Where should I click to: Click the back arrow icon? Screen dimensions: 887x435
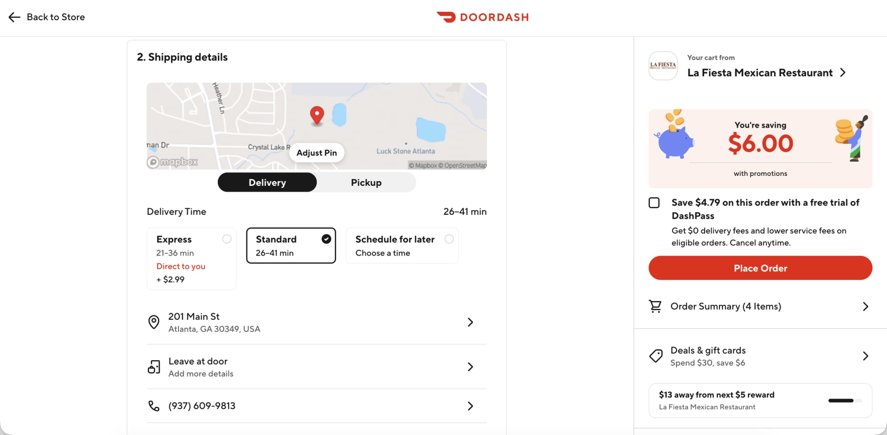point(14,17)
